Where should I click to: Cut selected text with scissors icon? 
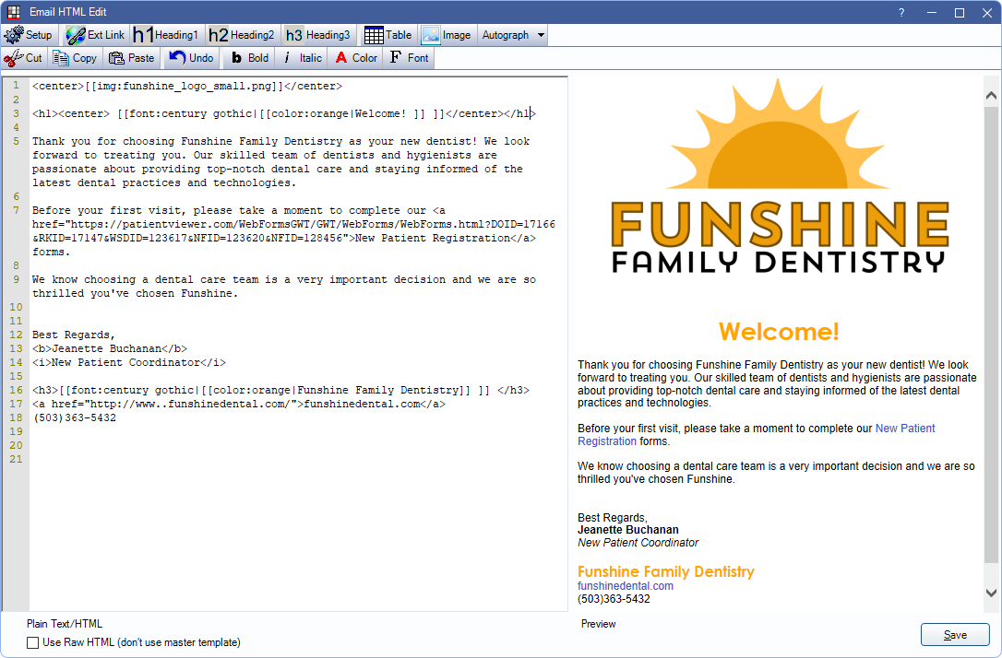point(24,58)
